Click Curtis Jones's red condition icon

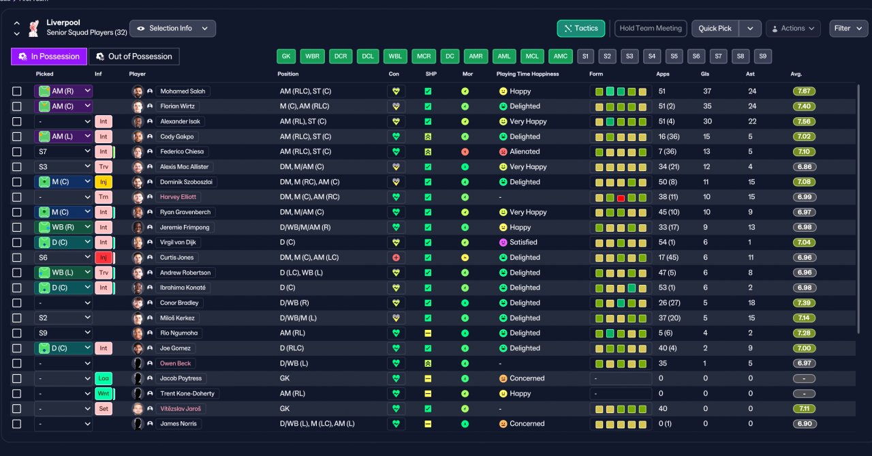pos(394,258)
